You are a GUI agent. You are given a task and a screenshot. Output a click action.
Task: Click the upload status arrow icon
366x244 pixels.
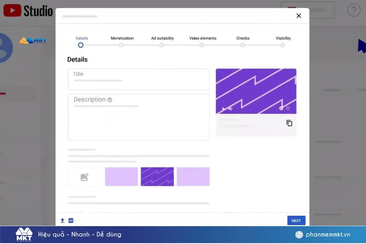point(63,220)
